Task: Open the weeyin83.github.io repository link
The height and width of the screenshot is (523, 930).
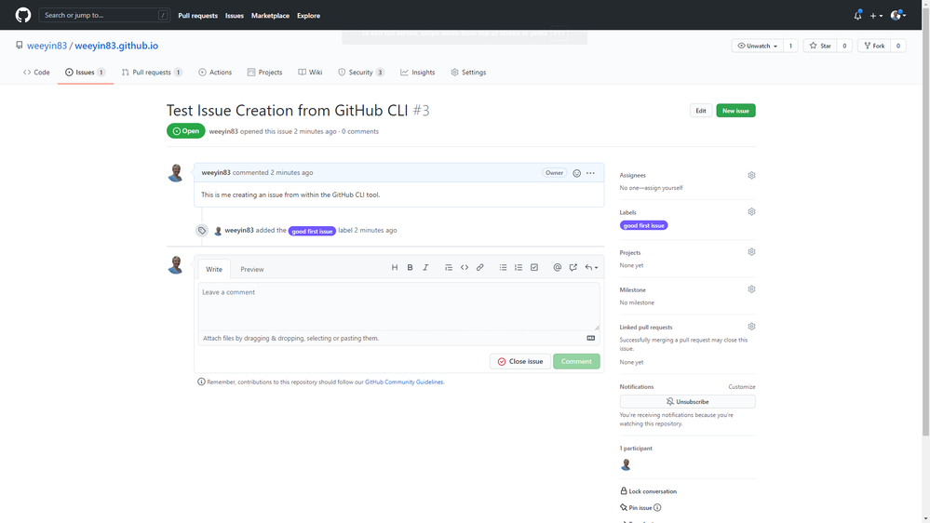Action: tap(116, 46)
